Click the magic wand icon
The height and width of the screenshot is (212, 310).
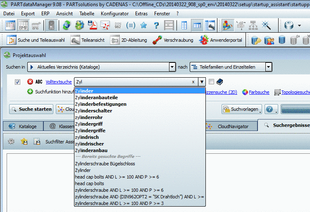pyautogui.click(x=266, y=26)
